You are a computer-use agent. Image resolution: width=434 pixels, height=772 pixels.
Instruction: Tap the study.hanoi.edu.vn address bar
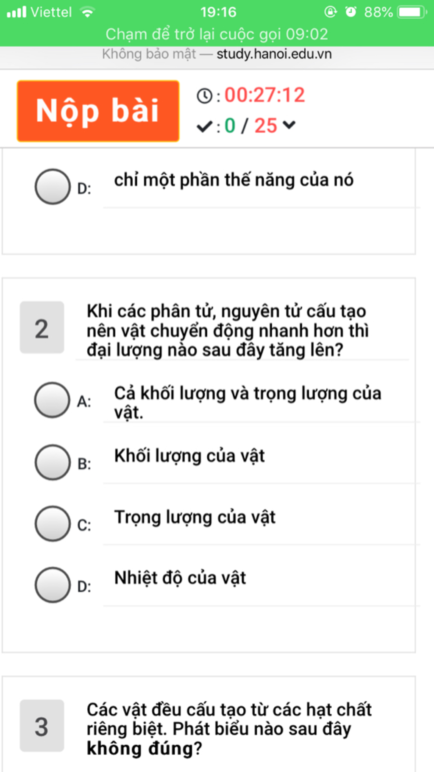217,55
